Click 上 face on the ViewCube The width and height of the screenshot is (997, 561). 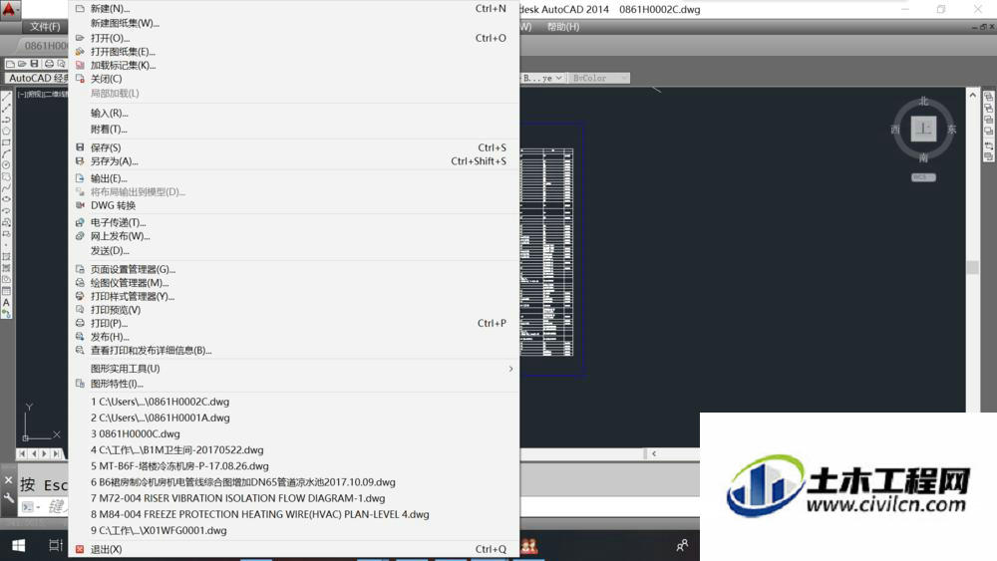[x=923, y=129]
